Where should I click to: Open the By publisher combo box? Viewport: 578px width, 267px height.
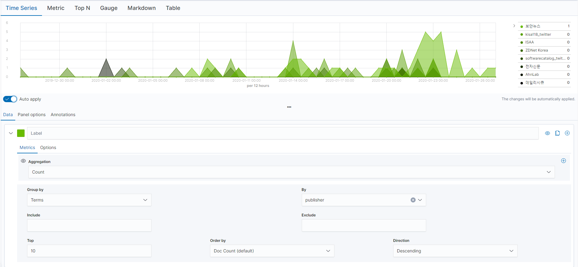(364, 200)
